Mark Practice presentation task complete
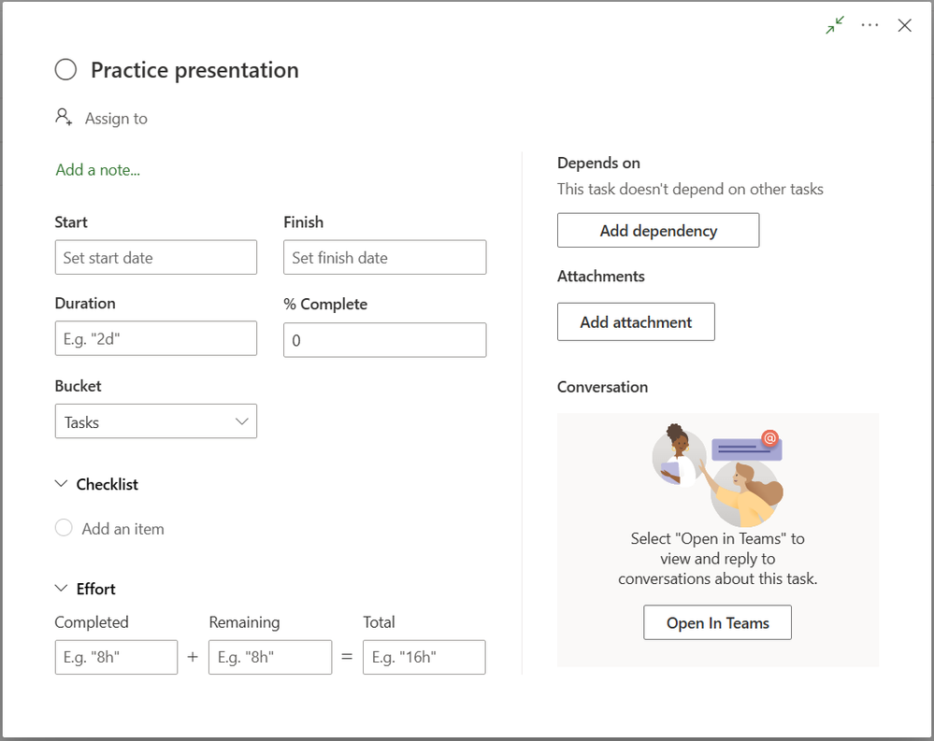This screenshot has width=934, height=741. (65, 70)
